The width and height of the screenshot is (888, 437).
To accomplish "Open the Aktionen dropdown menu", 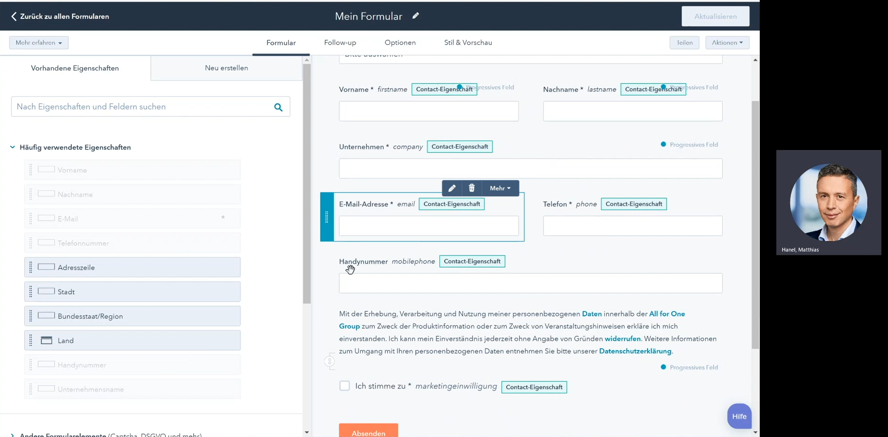I will click(727, 43).
